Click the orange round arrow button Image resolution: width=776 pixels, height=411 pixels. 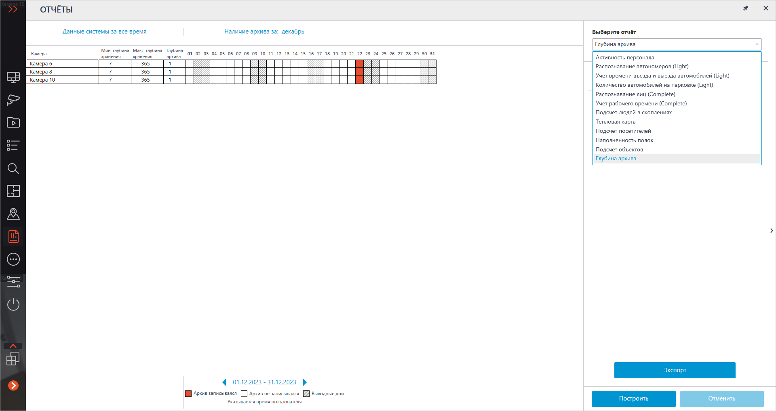(13, 386)
